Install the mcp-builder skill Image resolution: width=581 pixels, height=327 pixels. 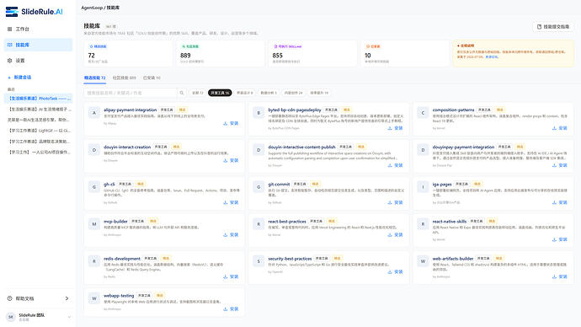[231, 234]
